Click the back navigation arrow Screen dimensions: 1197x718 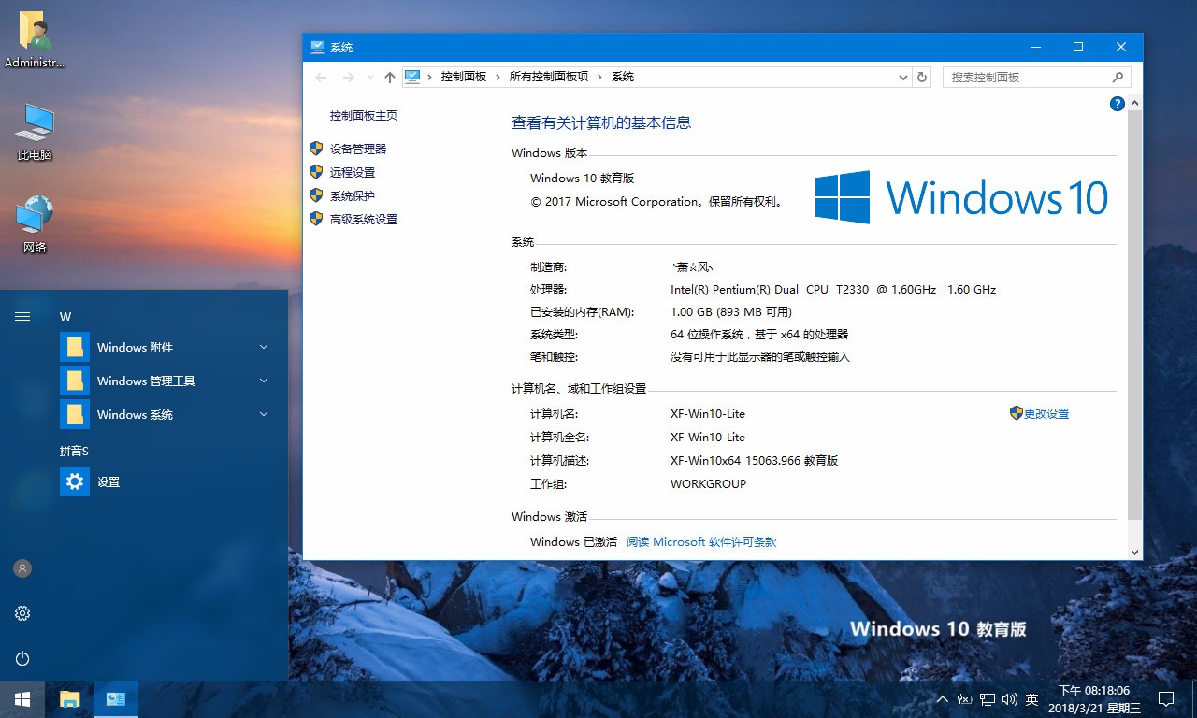(x=322, y=77)
